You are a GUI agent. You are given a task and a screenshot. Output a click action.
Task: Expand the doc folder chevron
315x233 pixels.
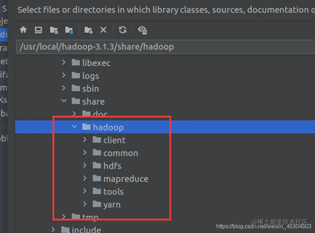pos(74,114)
